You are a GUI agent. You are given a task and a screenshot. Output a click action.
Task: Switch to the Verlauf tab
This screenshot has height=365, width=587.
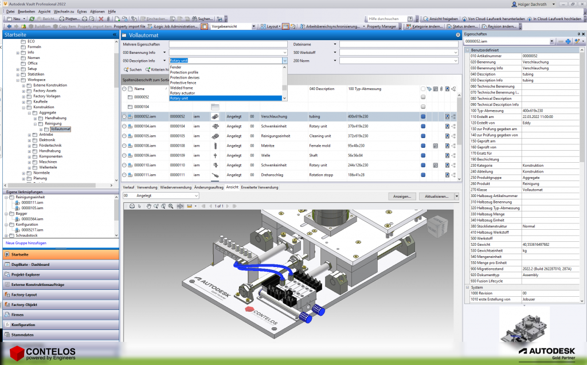128,187
